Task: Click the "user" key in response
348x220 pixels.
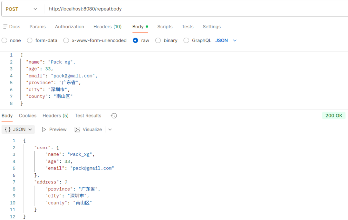Action: click(43, 148)
